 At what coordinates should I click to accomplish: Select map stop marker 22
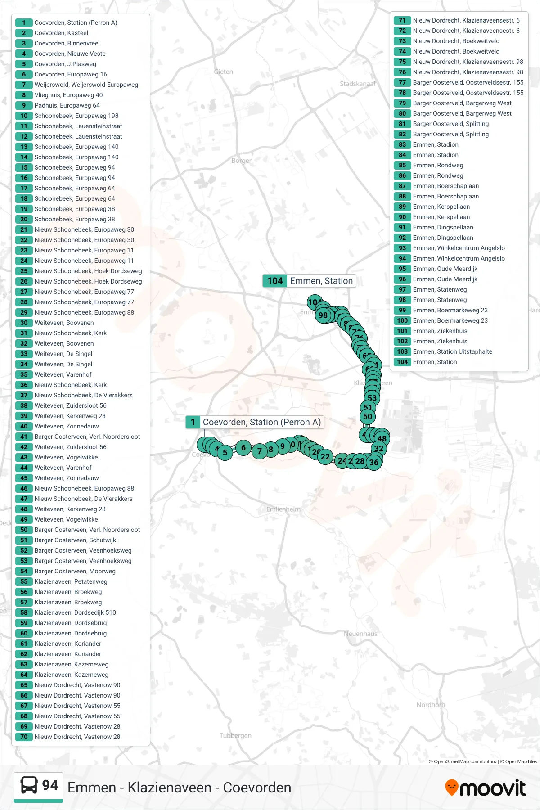[x=325, y=456]
